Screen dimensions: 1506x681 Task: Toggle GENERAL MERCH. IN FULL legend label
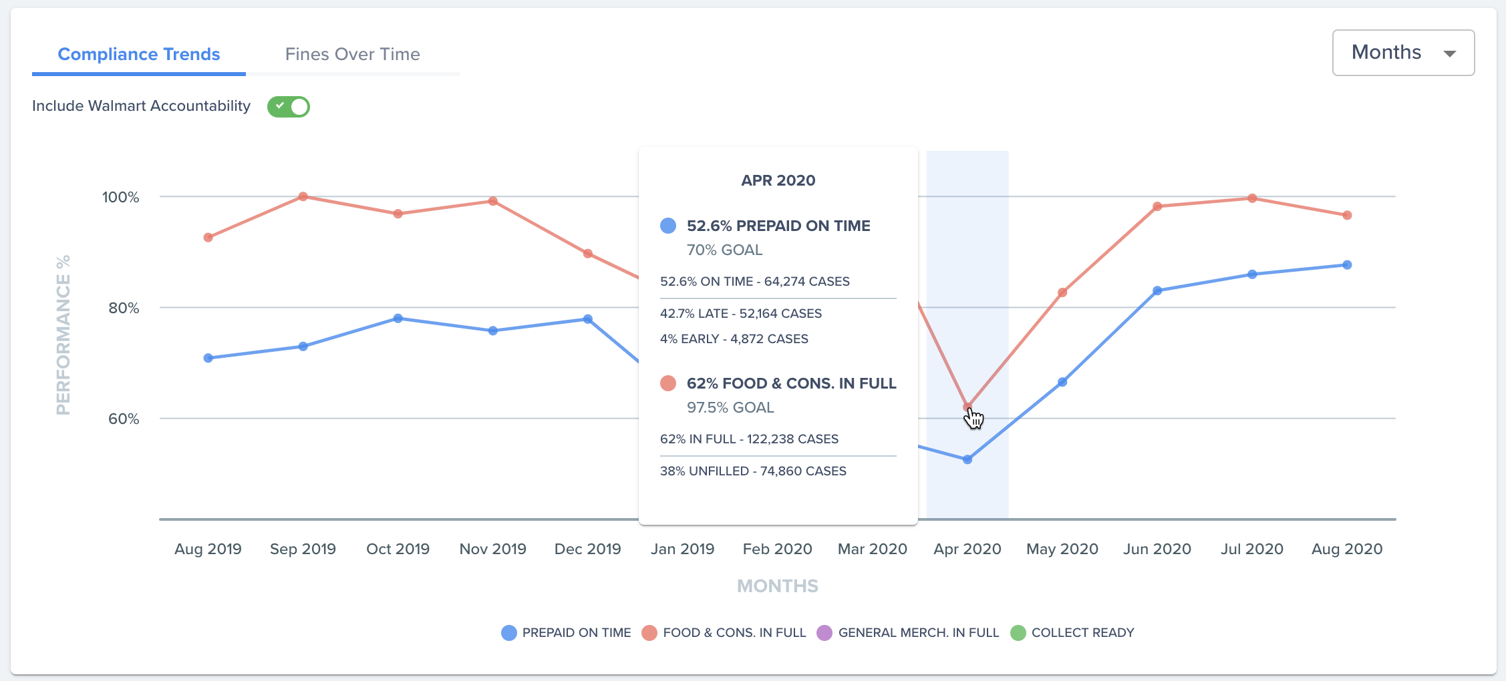point(919,633)
